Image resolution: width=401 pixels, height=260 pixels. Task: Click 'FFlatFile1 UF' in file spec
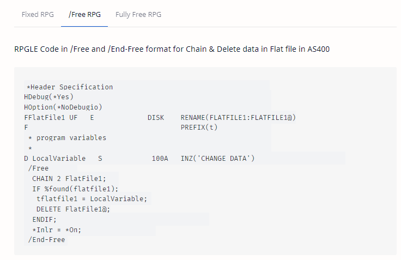51,117
